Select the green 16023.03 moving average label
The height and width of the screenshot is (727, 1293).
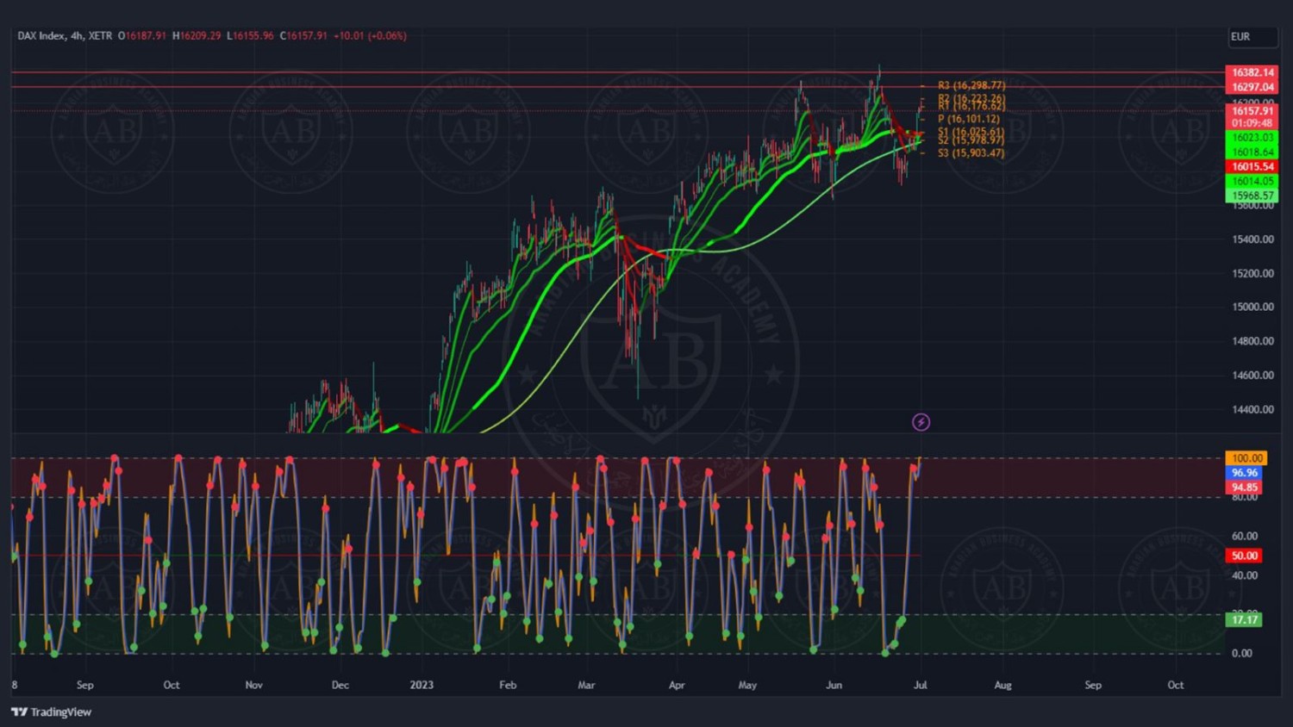[x=1252, y=138]
